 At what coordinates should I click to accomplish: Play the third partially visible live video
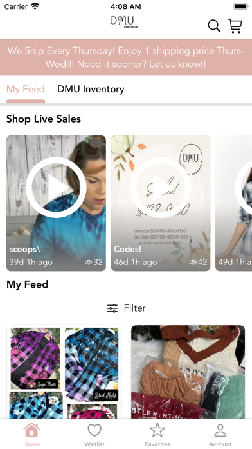(x=244, y=187)
